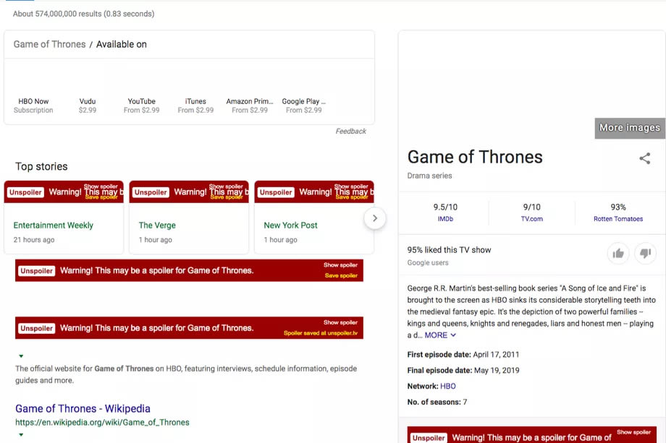Select the YouTube viewing option
Viewport: 666px width, 443px height.
(141, 106)
